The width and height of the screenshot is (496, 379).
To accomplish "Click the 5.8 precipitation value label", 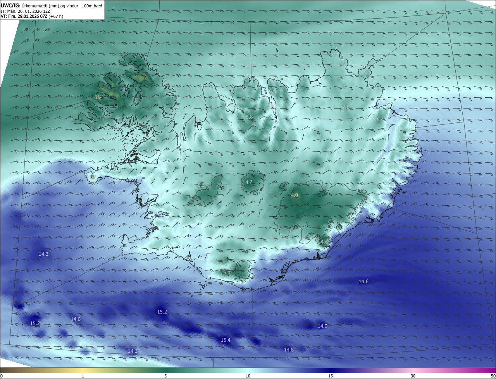I will point(249,117).
